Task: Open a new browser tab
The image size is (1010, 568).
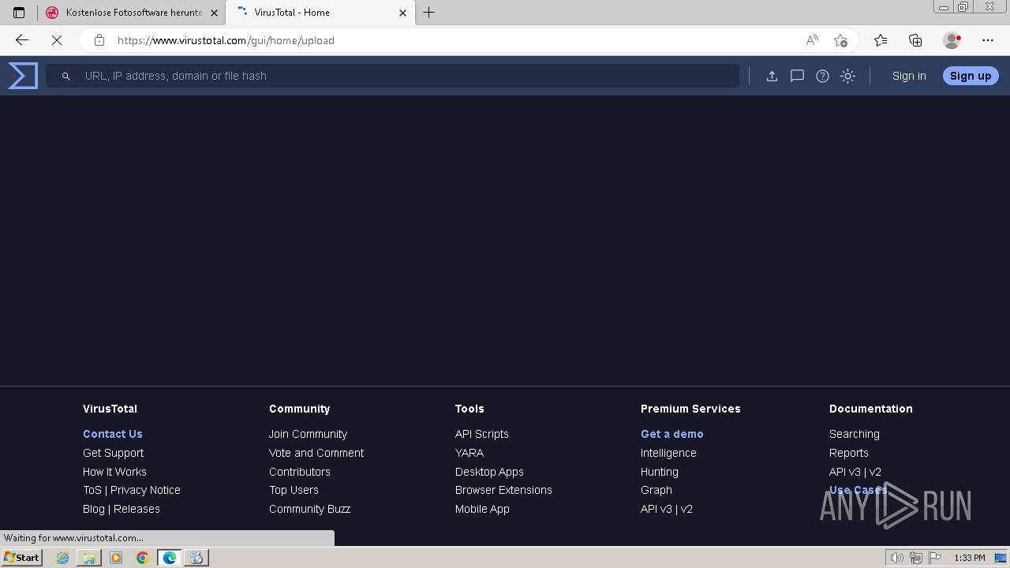Action: 429,13
